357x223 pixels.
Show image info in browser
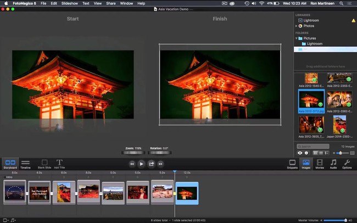306,153
